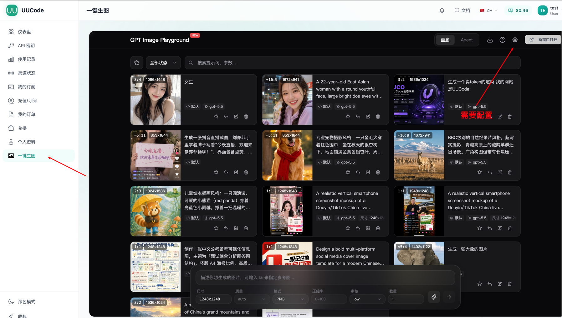Click the 尺寸 1248x1248 size field

pyautogui.click(x=213, y=299)
